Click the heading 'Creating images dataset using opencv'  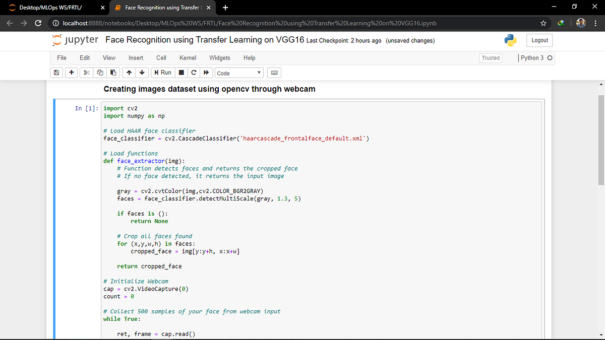(209, 89)
